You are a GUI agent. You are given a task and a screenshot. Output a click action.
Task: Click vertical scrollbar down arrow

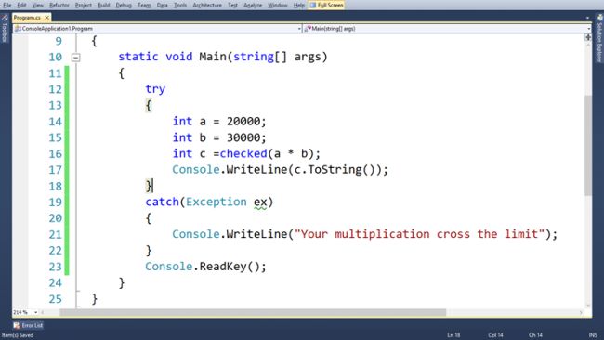(588, 306)
